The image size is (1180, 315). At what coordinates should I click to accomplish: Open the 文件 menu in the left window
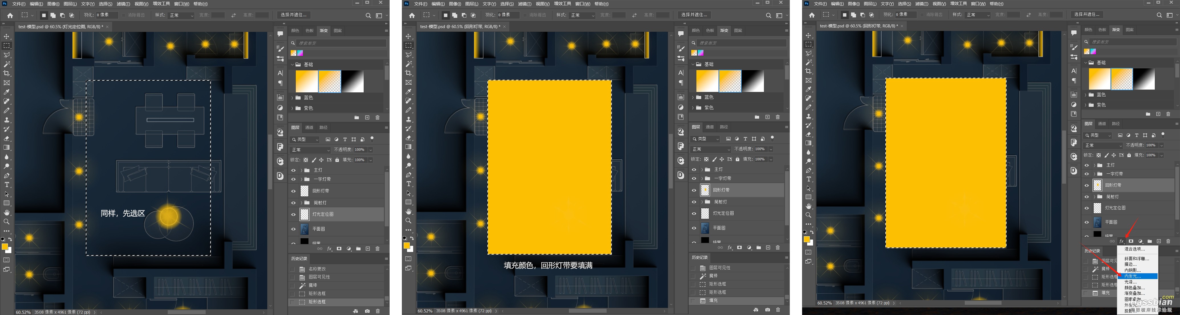point(19,4)
